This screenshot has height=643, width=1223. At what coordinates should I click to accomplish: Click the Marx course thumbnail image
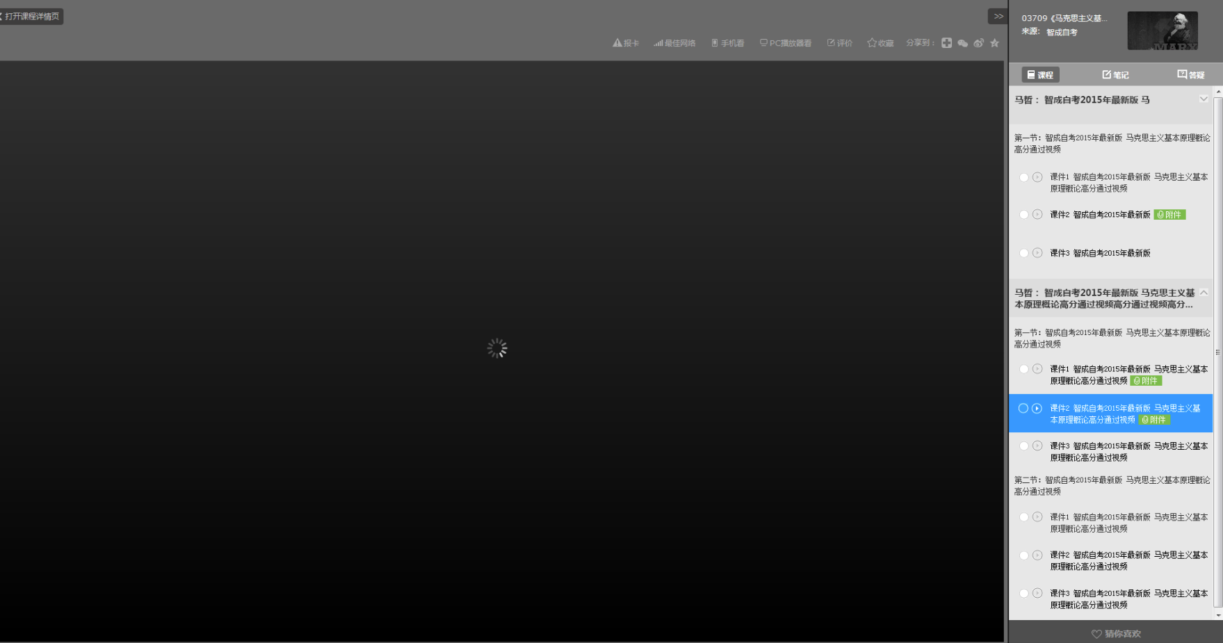click(1162, 31)
